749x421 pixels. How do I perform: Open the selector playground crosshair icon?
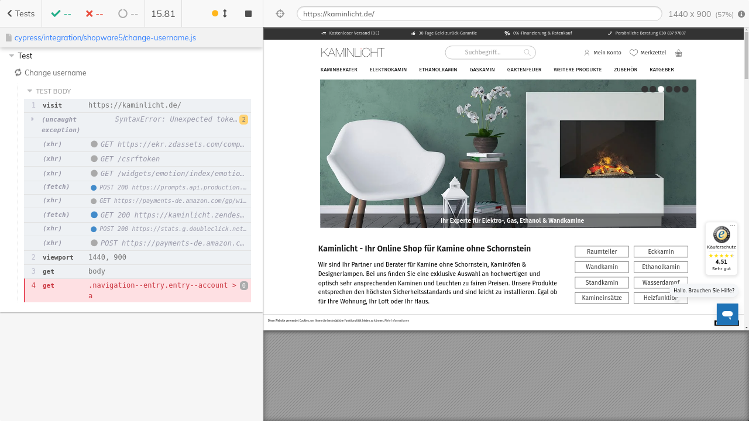280,13
